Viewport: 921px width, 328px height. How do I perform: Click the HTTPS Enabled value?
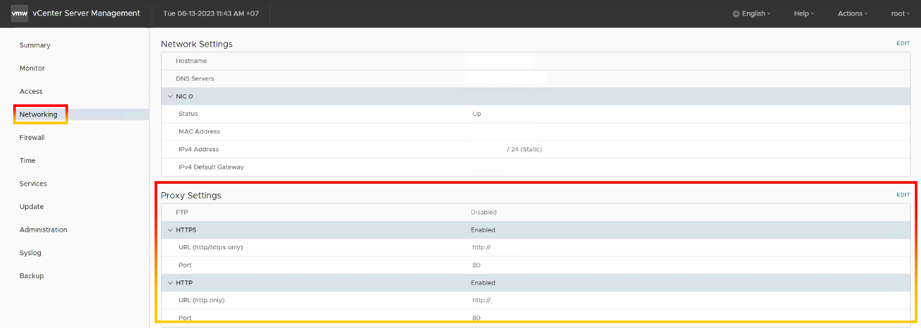click(483, 230)
